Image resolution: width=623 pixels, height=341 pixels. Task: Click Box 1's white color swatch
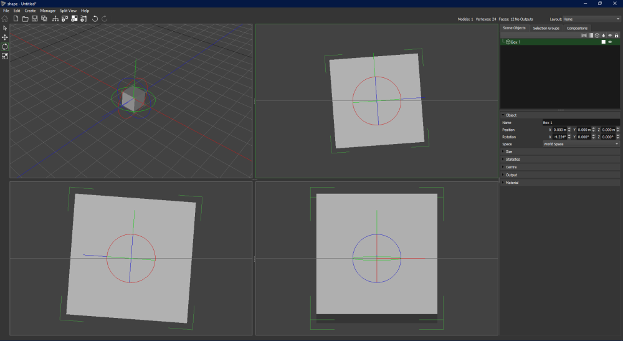tap(604, 42)
